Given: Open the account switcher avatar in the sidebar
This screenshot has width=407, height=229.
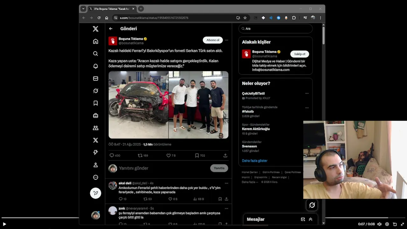Looking at the screenshot, I should click(95, 215).
